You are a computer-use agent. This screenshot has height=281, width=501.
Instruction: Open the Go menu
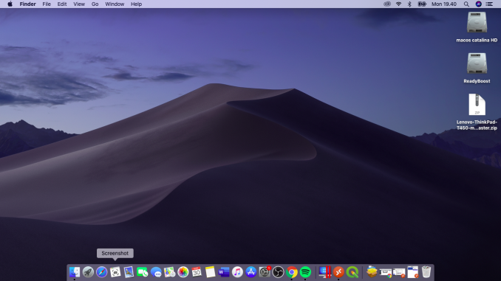coord(95,4)
